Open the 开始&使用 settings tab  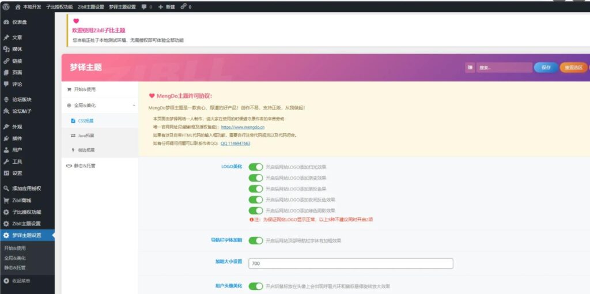[x=100, y=89]
